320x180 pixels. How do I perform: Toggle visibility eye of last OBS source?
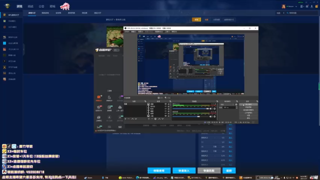tap(165, 116)
